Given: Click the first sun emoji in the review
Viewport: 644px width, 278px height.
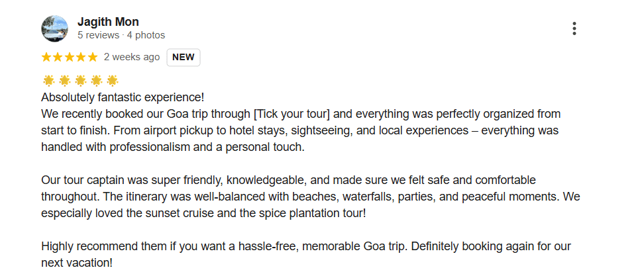Looking at the screenshot, I should (x=48, y=81).
